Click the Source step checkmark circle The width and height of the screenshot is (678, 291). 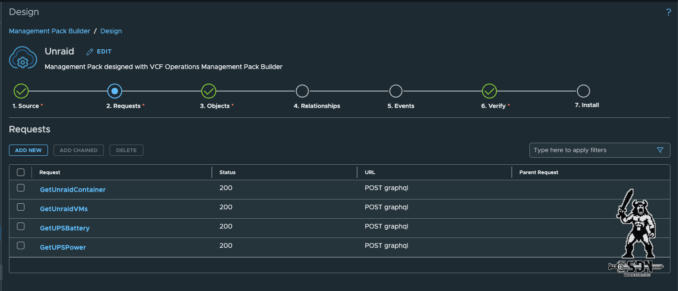click(x=21, y=91)
